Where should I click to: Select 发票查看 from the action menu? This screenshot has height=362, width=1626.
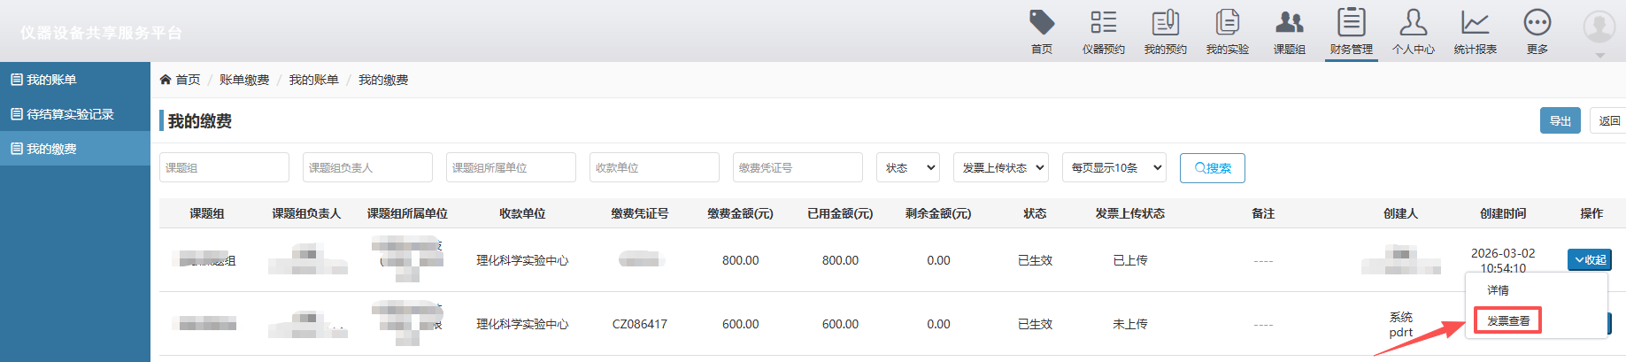coord(1507,320)
